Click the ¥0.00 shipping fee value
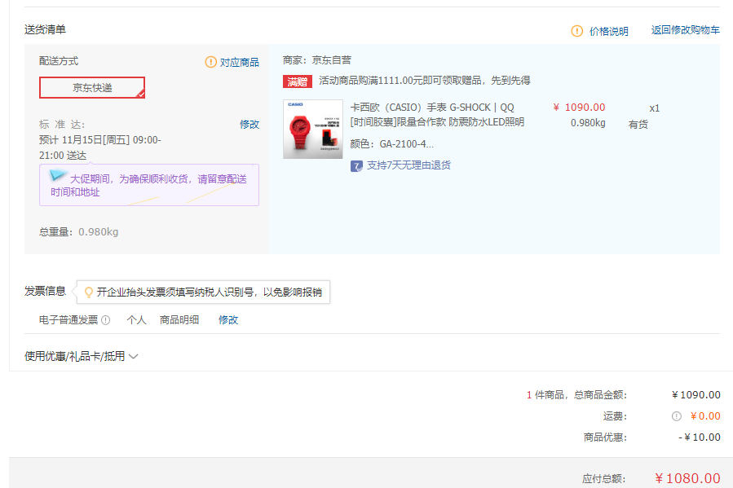Viewport: 733px width, 488px height. [x=705, y=416]
